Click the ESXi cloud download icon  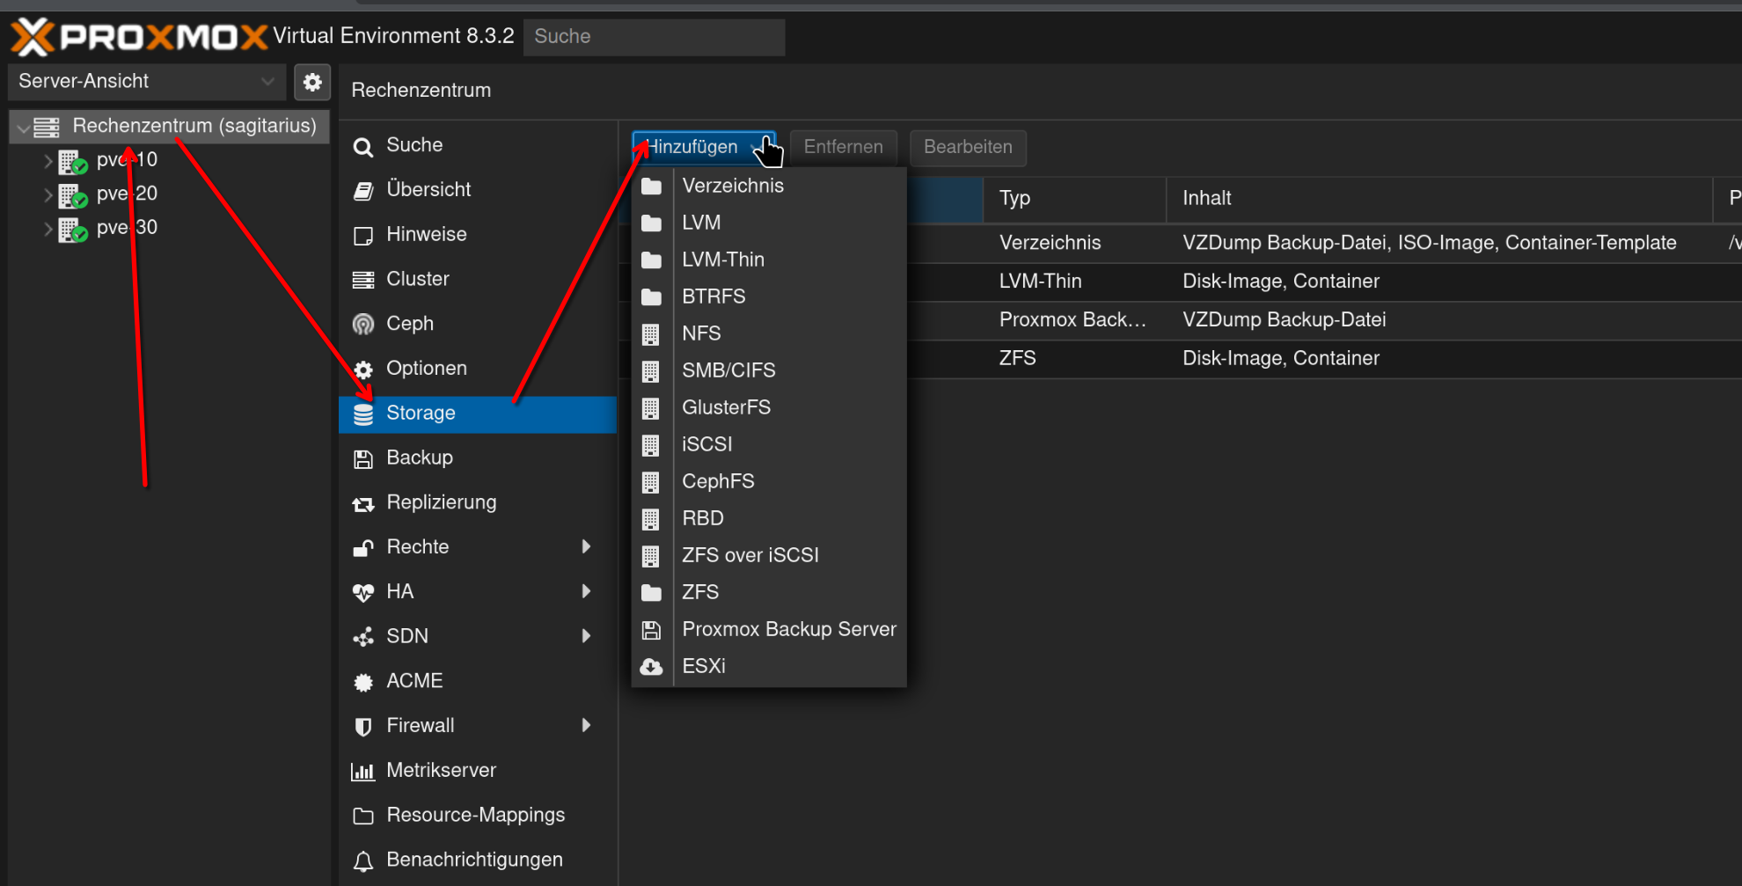(651, 667)
